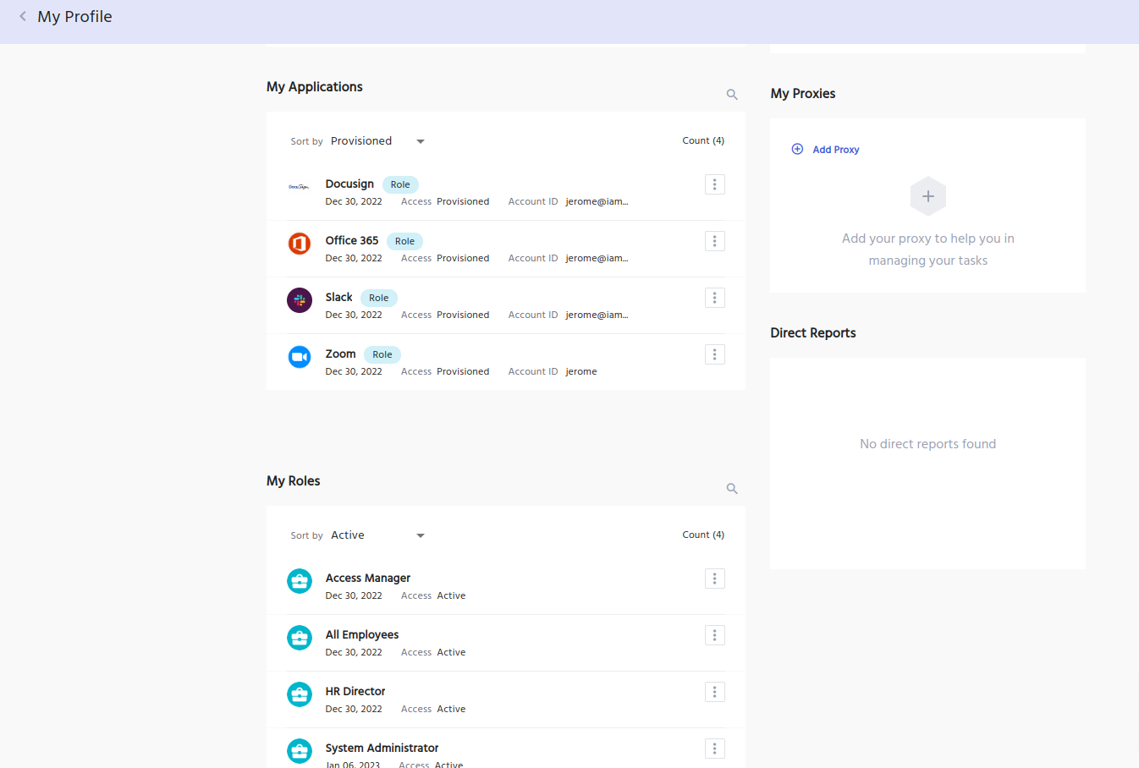The width and height of the screenshot is (1139, 768).
Task: Click the Access Manager role briefcase icon
Action: point(300,581)
